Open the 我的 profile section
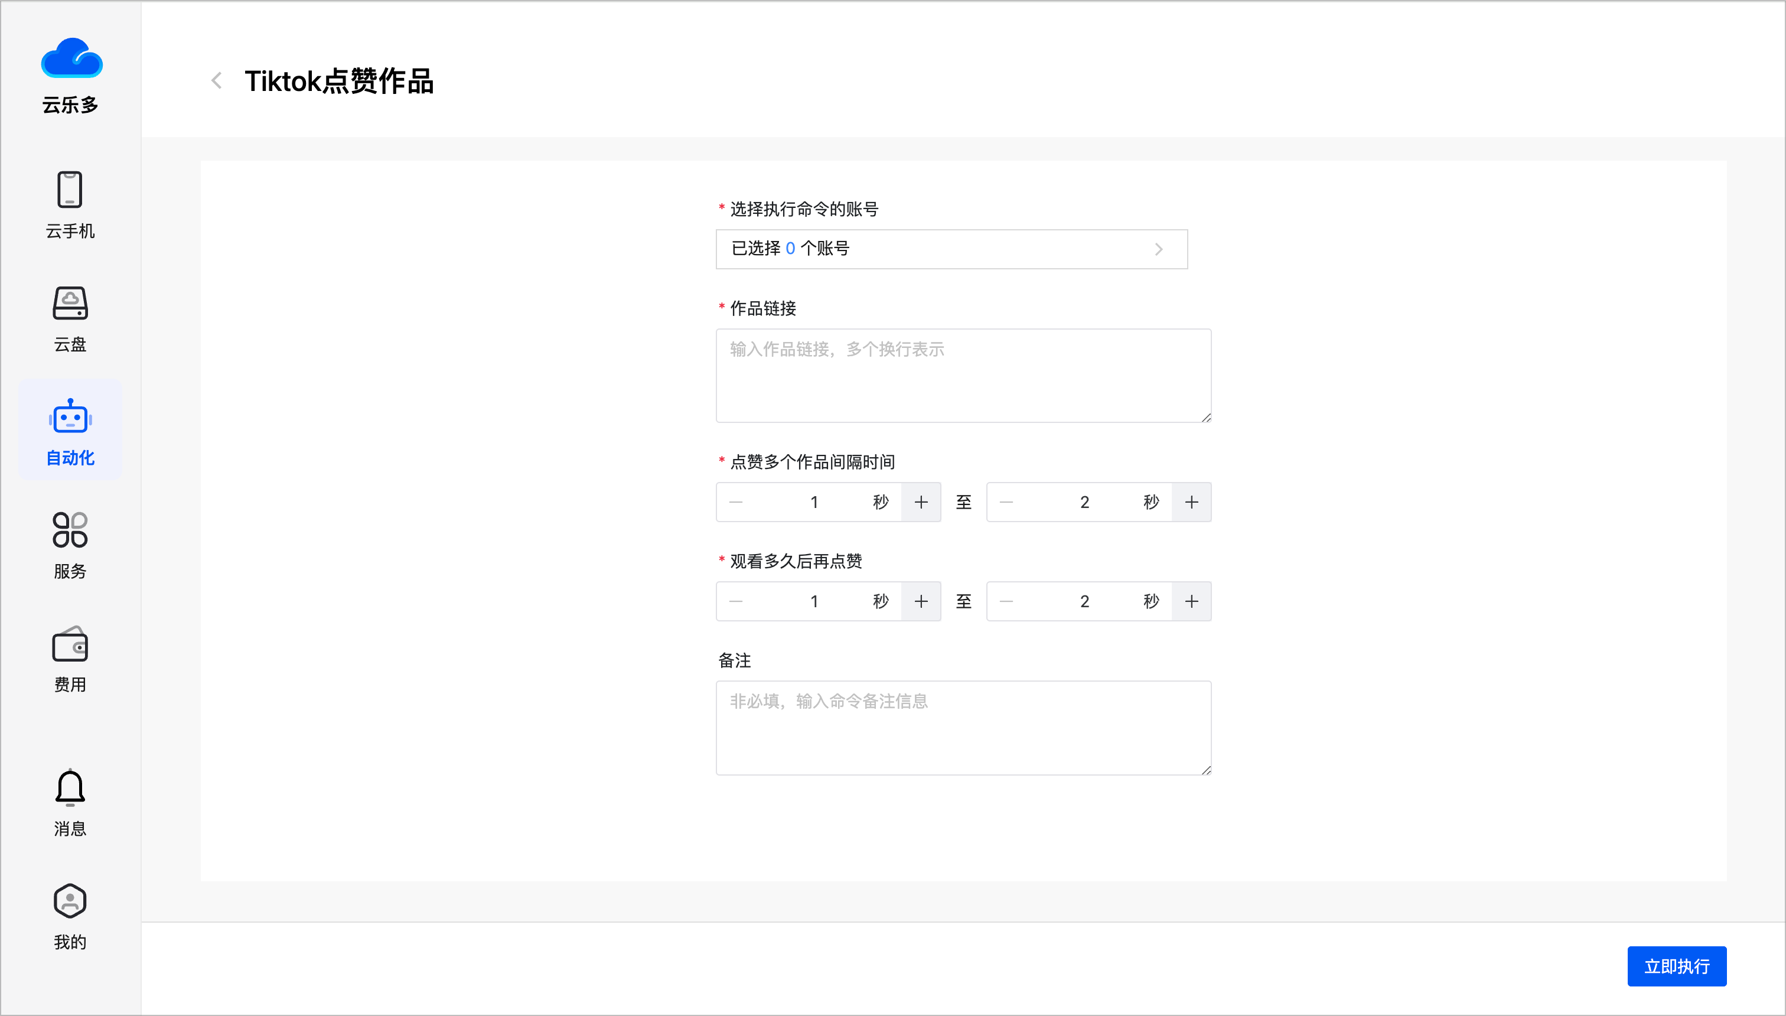This screenshot has width=1786, height=1016. [x=70, y=916]
